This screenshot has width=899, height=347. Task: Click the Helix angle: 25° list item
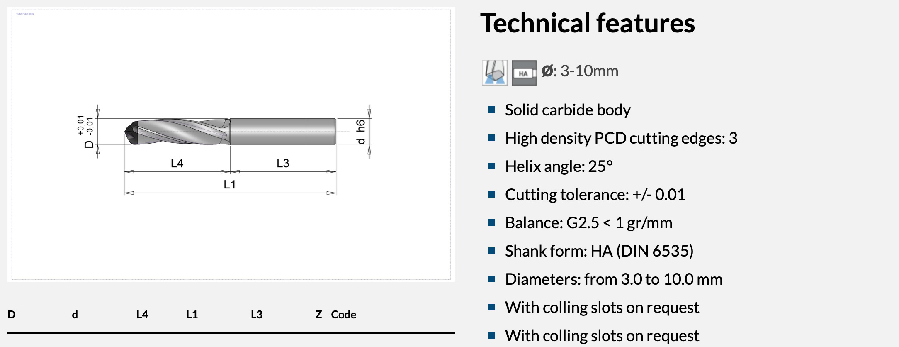coord(559,166)
